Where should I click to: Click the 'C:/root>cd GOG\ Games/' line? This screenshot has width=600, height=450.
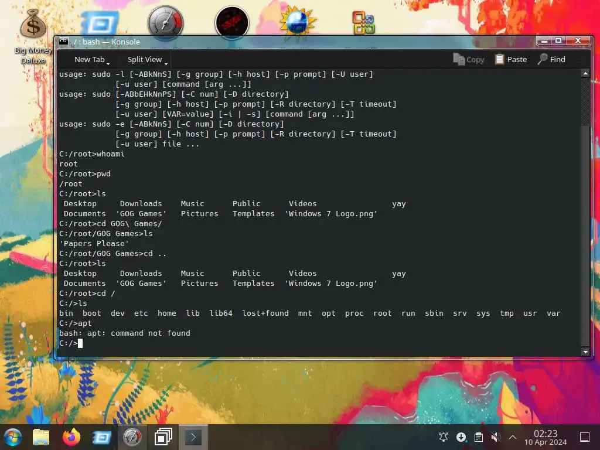111,223
